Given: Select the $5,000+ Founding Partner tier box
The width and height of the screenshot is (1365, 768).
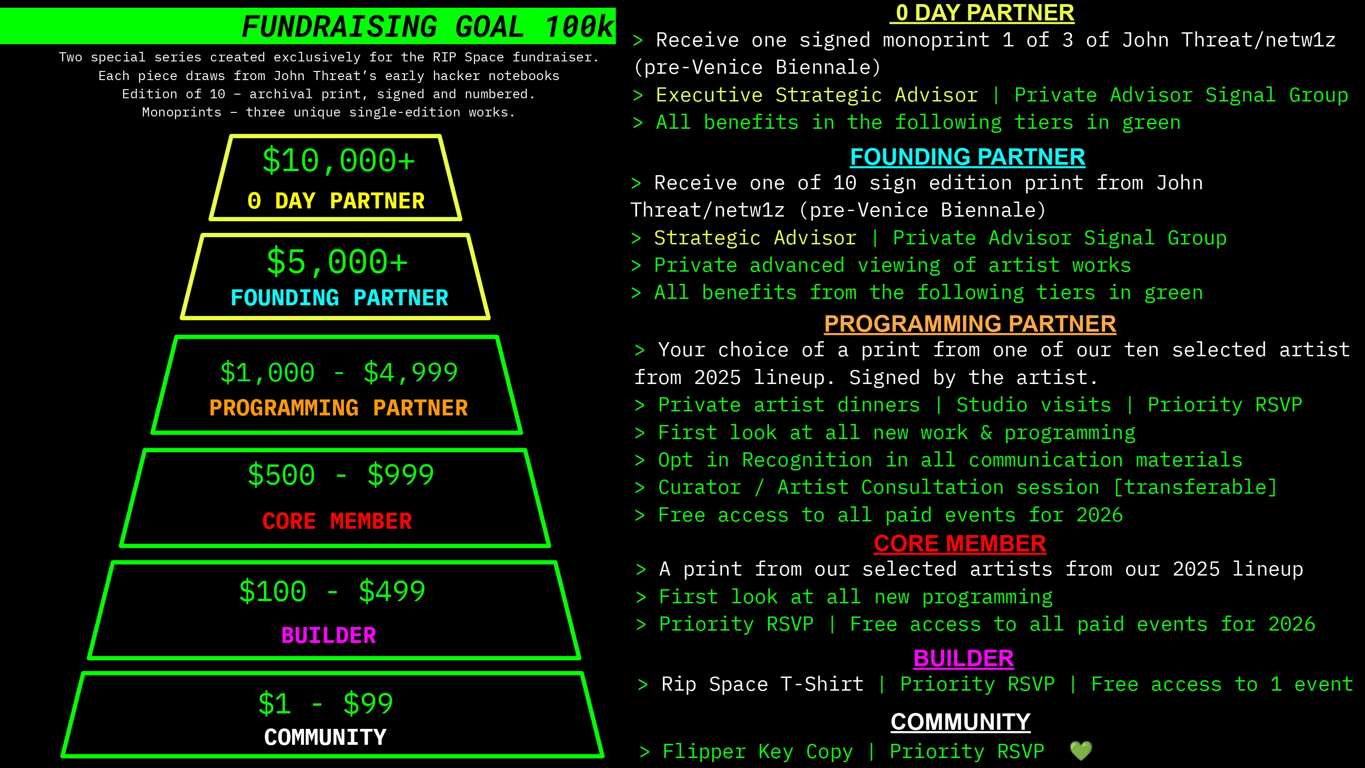Looking at the screenshot, I should click(336, 277).
